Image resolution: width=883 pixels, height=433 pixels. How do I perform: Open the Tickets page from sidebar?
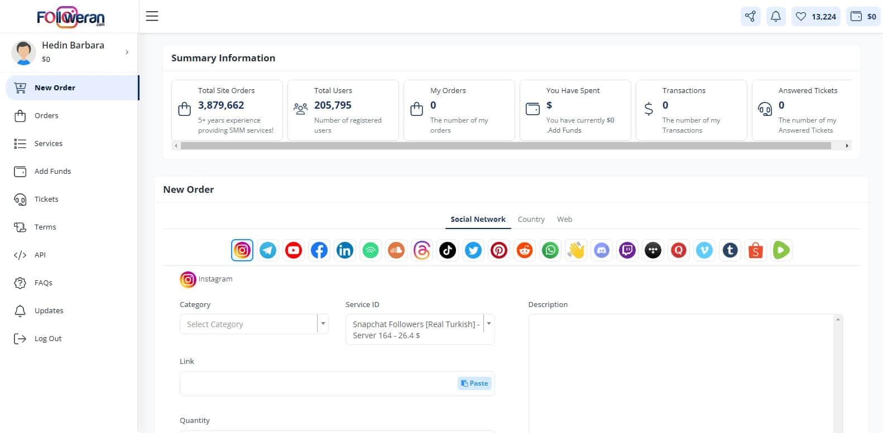pyautogui.click(x=46, y=200)
